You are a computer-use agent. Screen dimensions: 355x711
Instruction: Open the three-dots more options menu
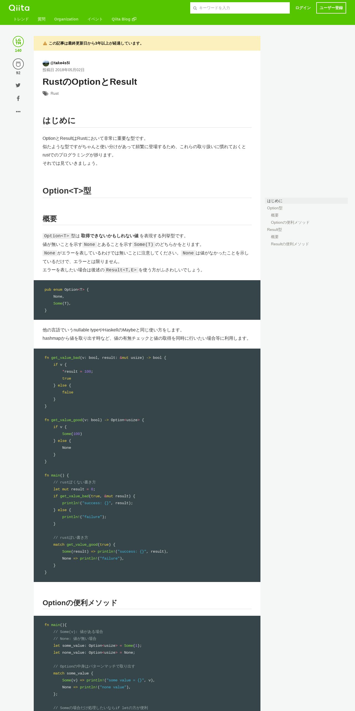18,112
